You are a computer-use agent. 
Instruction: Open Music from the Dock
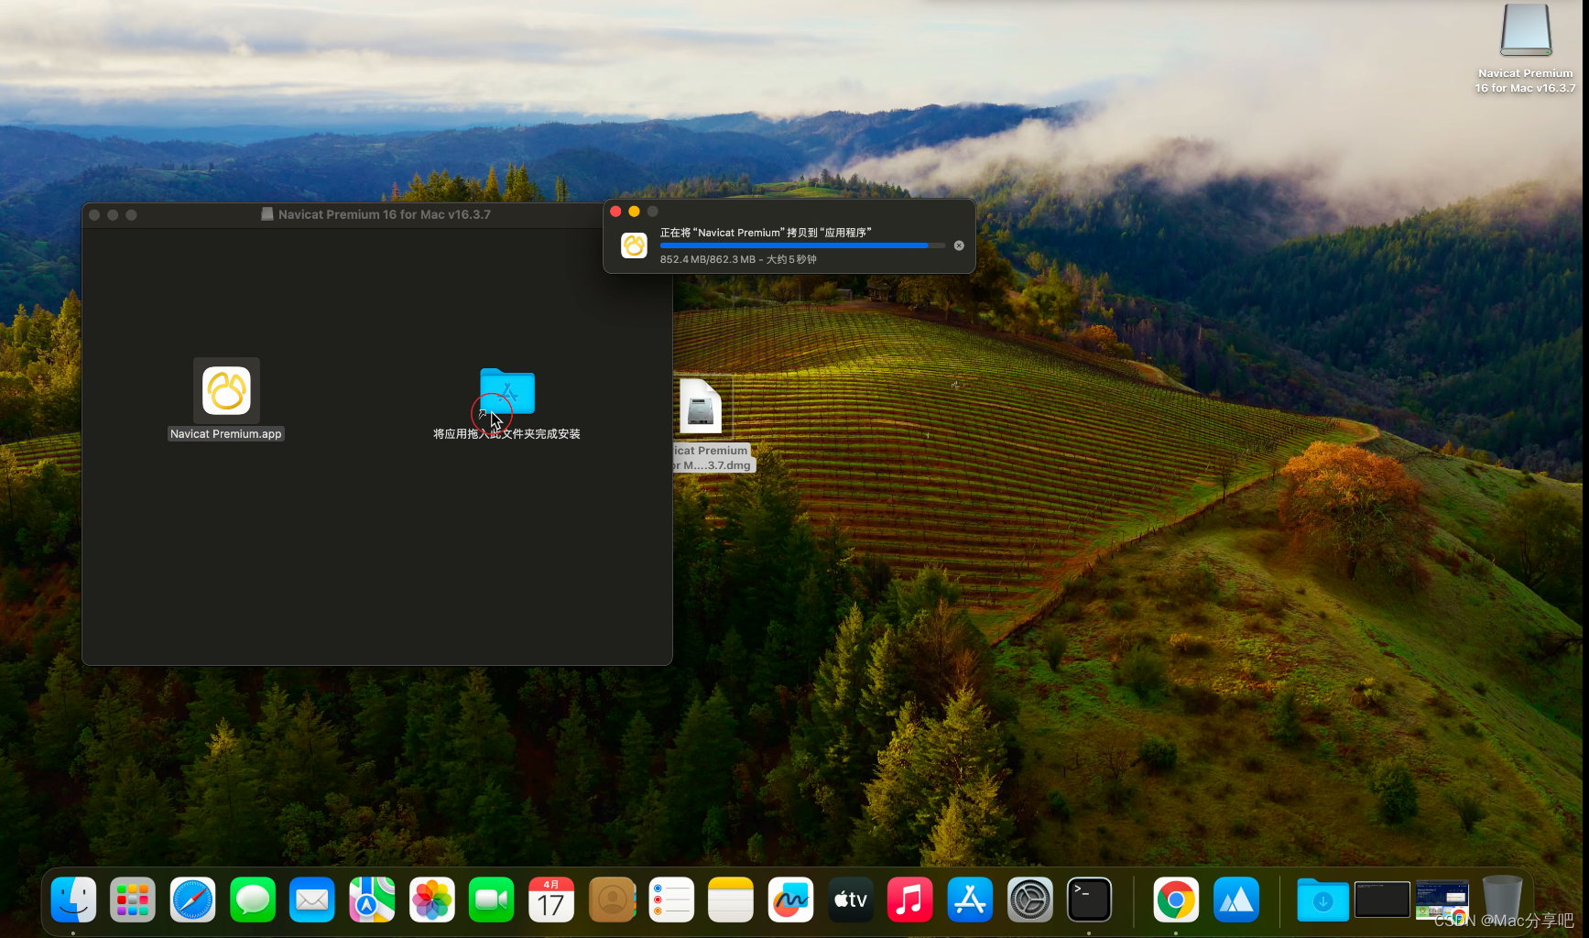[x=910, y=900]
